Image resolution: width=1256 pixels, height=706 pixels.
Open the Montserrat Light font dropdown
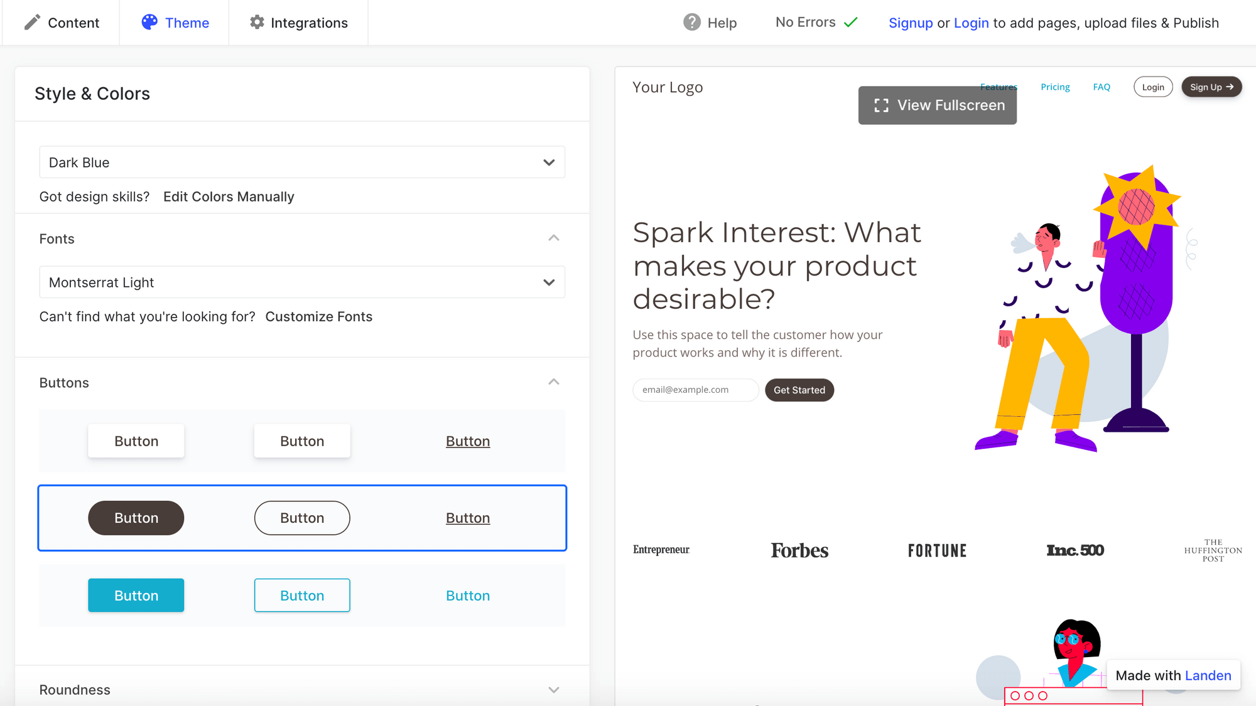pyautogui.click(x=302, y=282)
